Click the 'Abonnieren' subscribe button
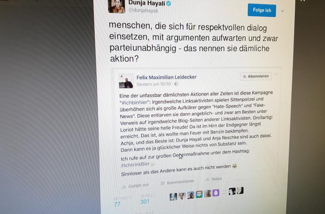Screen dimensions: 325x214 pyautogui.click(x=256, y=76)
